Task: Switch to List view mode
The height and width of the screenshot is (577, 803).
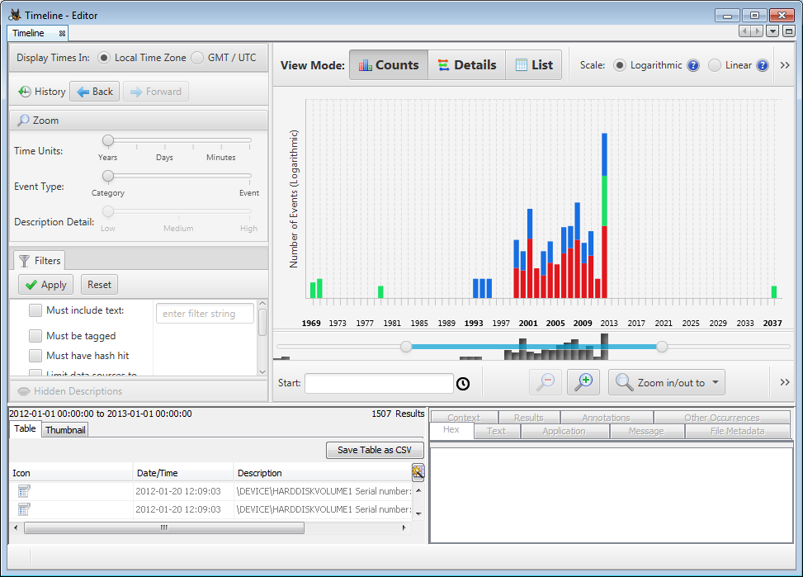Action: [533, 65]
